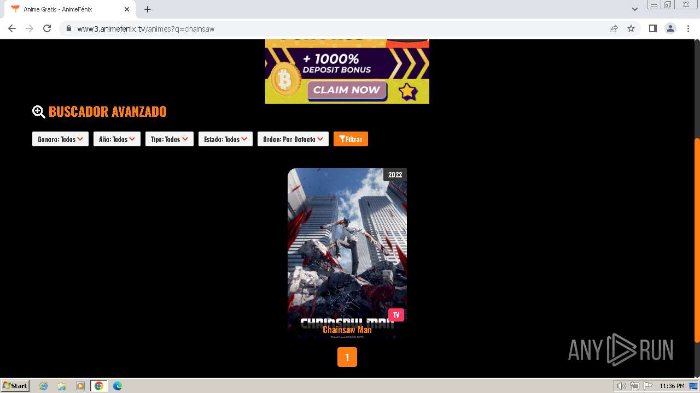This screenshot has height=393, width=700.
Task: Click the BUSCADOR AVANZADO heading
Action: click(108, 111)
